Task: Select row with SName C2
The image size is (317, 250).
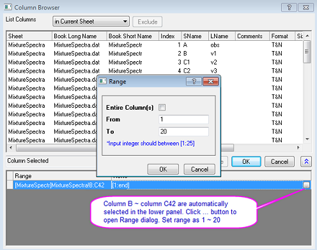Action: tap(155, 71)
